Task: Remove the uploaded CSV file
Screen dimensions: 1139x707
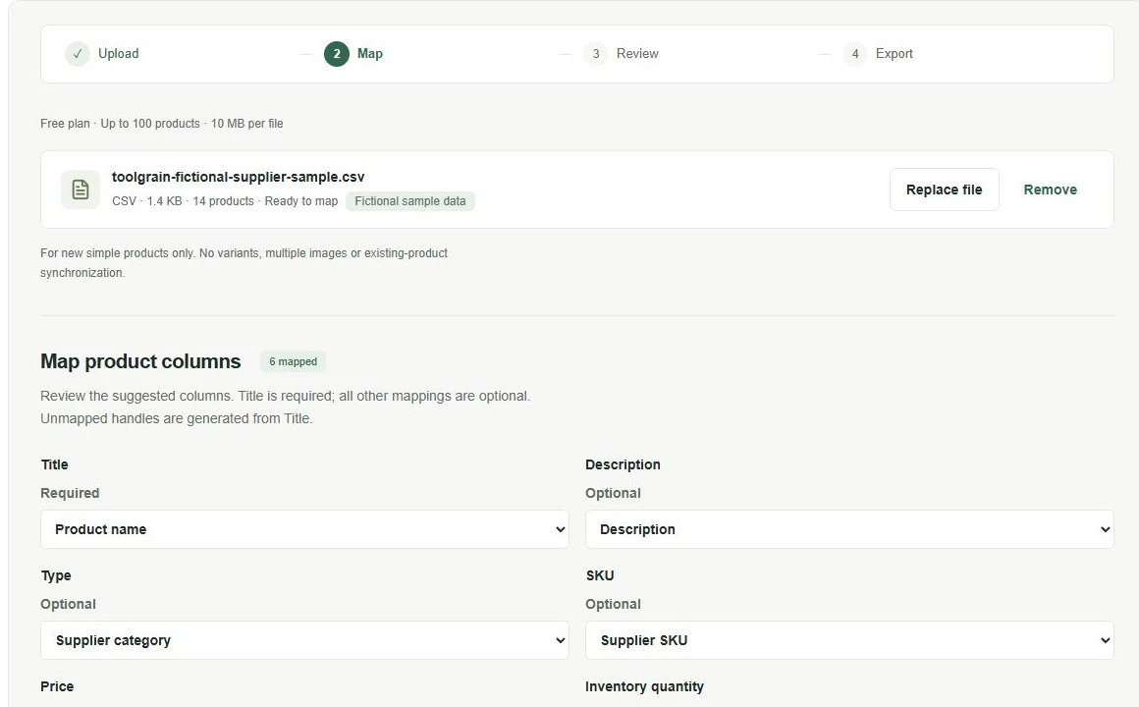Action: (1050, 190)
